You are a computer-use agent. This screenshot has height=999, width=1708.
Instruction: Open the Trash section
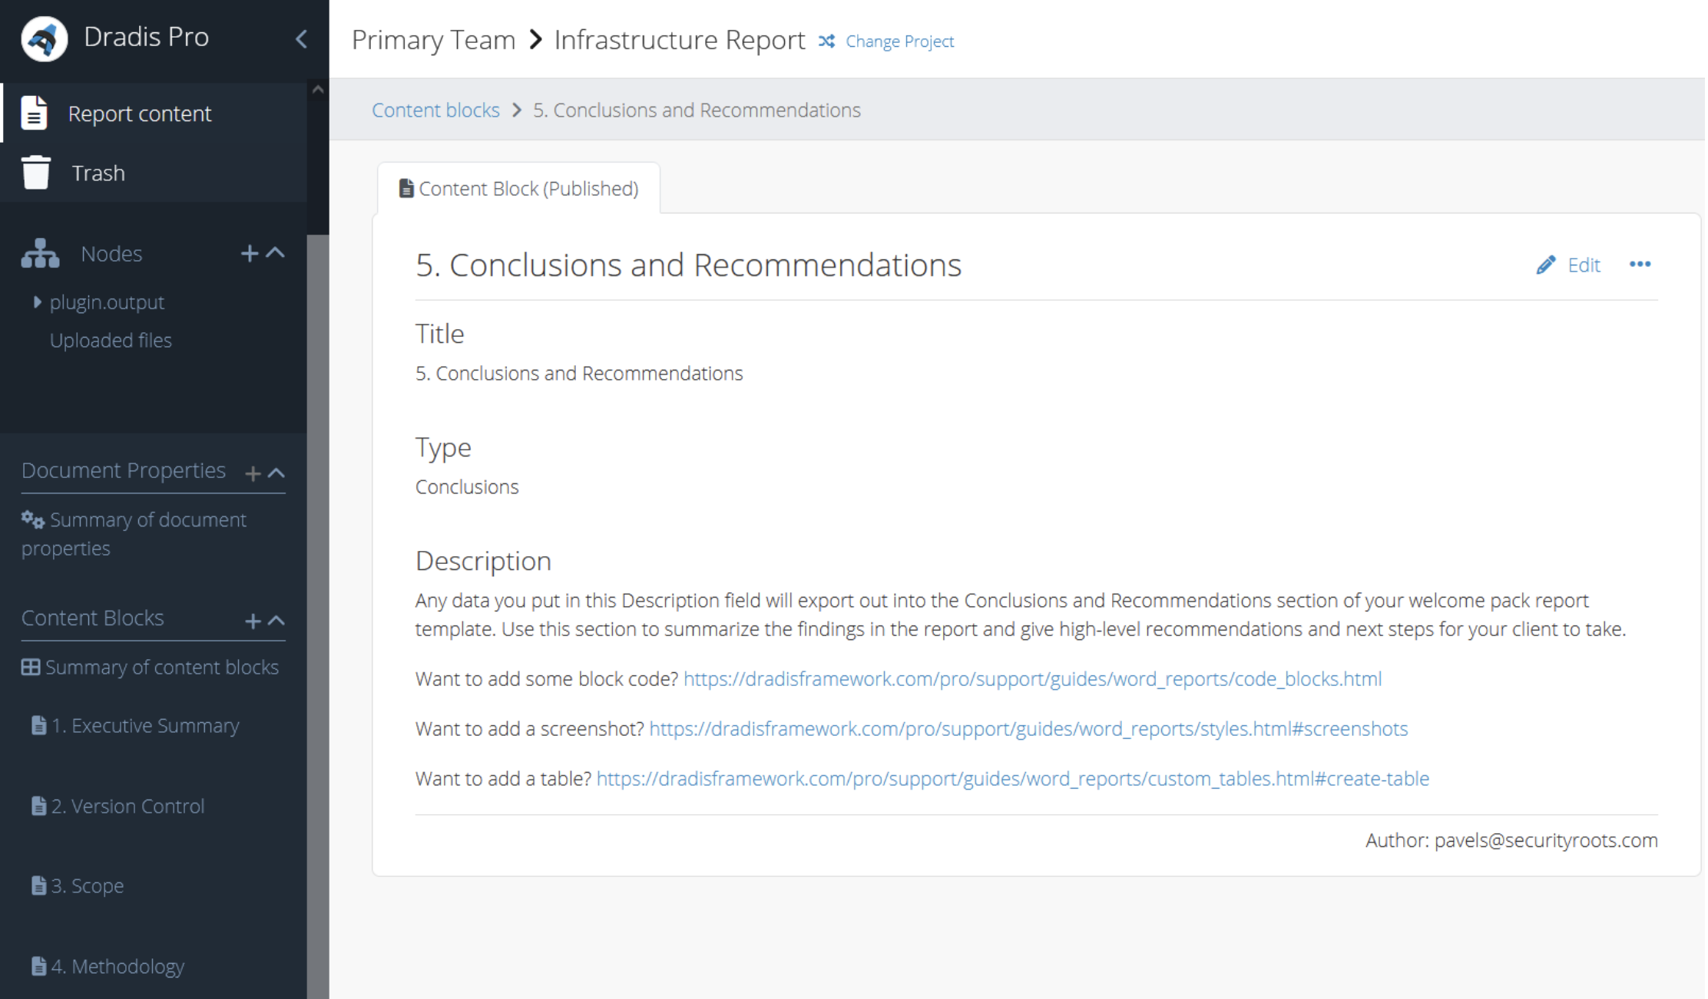tap(154, 173)
